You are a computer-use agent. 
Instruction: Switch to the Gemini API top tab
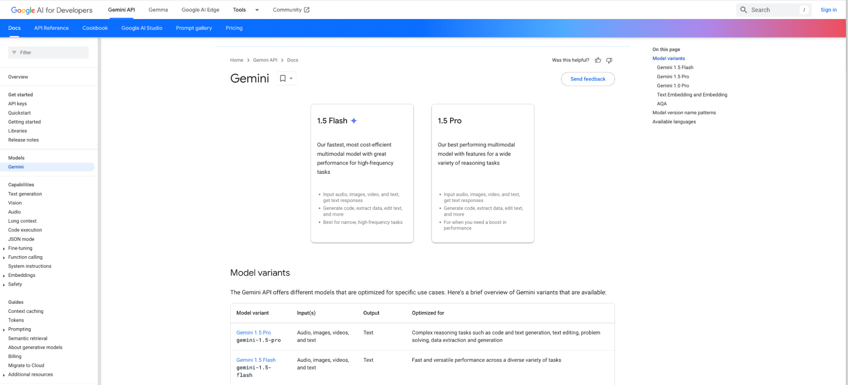click(121, 10)
